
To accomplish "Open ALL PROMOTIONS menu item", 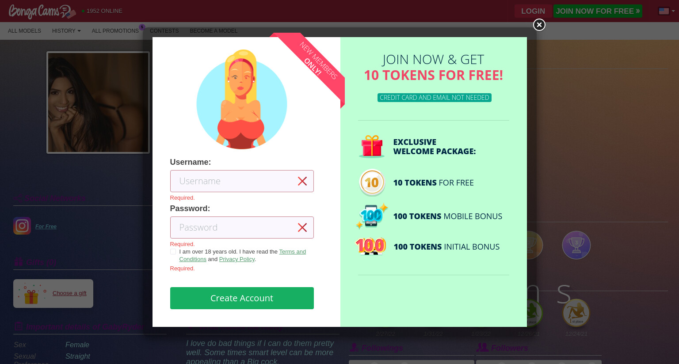I will [x=115, y=31].
